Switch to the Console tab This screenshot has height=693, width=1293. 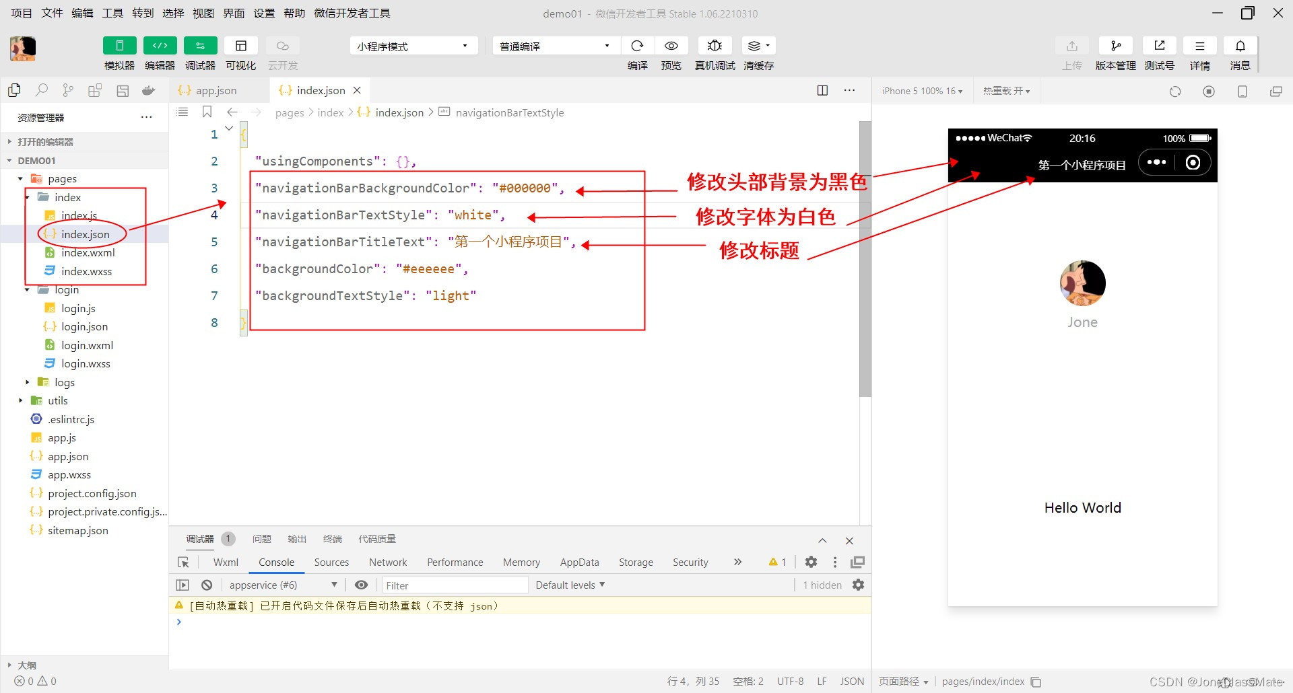pos(277,562)
